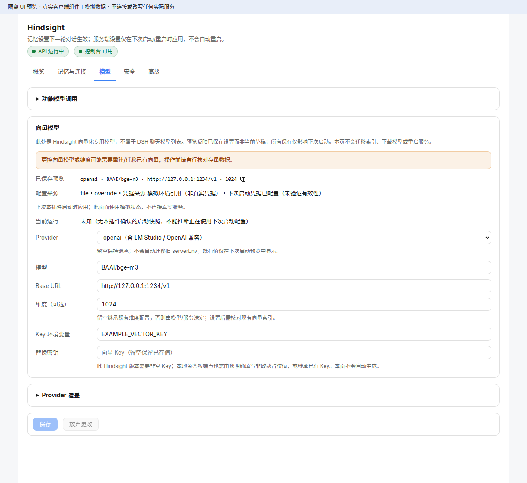This screenshot has width=527, height=483.
Task: Click the API 运行中 status badge
Action: (x=48, y=51)
